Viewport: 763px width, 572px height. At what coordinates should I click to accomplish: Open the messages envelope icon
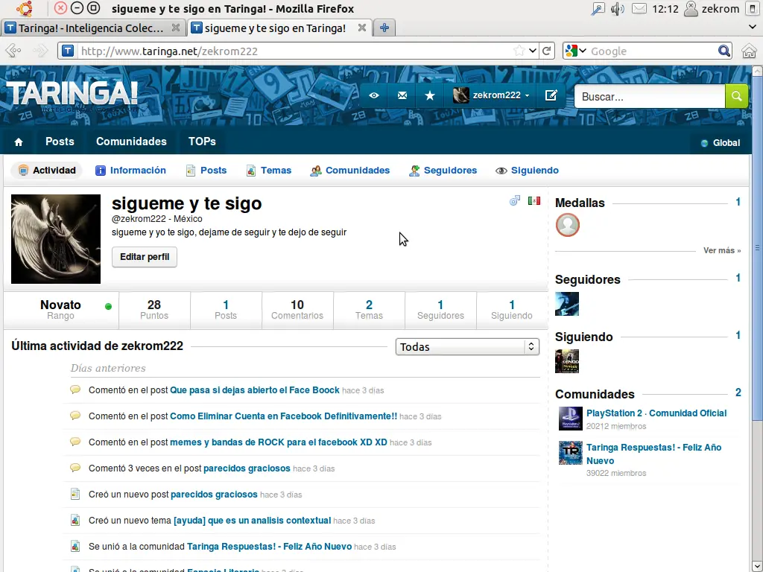tap(402, 95)
